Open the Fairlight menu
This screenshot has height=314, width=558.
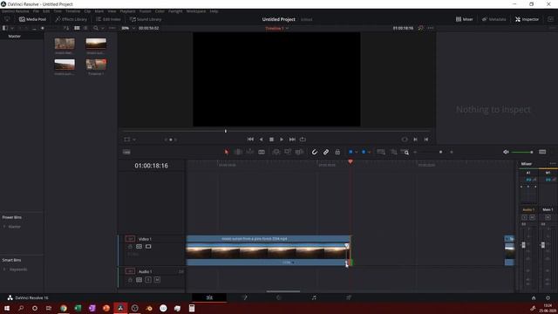click(x=175, y=11)
